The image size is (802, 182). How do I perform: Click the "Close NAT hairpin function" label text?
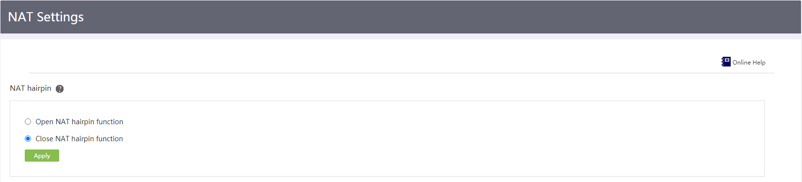pos(79,138)
